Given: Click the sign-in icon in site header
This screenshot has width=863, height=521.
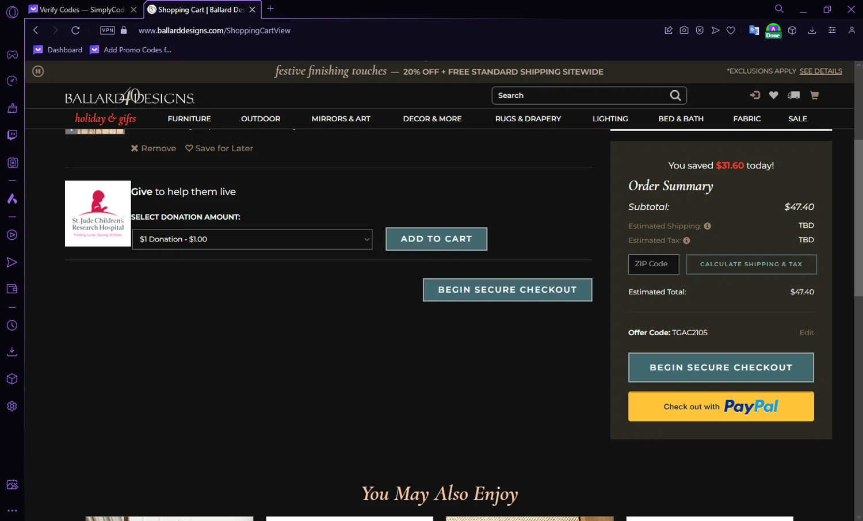Looking at the screenshot, I should pos(755,95).
